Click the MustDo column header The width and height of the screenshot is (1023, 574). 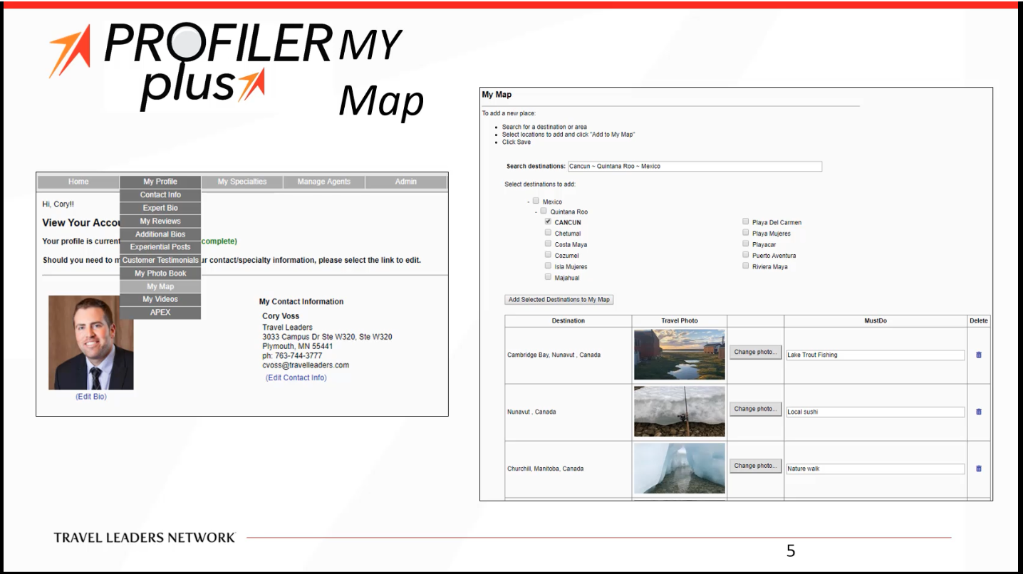coord(876,320)
